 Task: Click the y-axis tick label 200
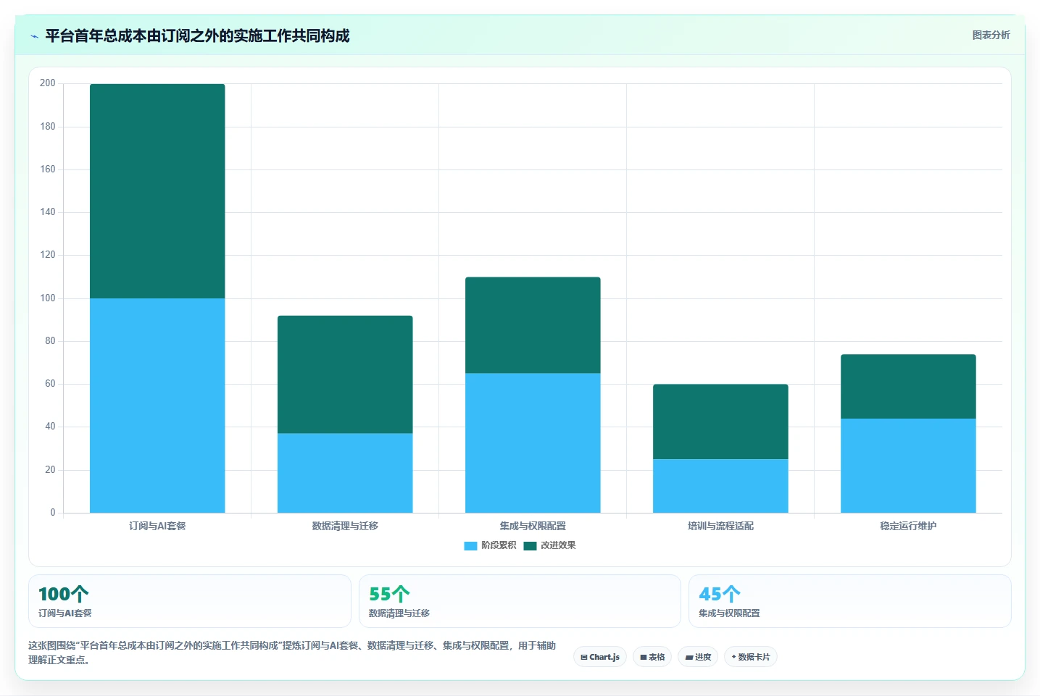[48, 83]
